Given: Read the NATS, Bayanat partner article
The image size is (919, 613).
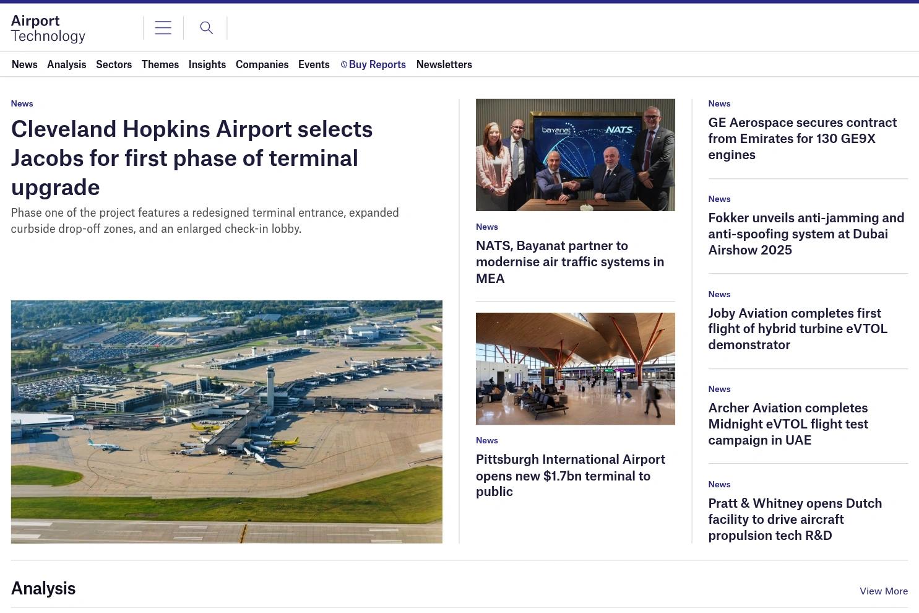Looking at the screenshot, I should point(570,262).
